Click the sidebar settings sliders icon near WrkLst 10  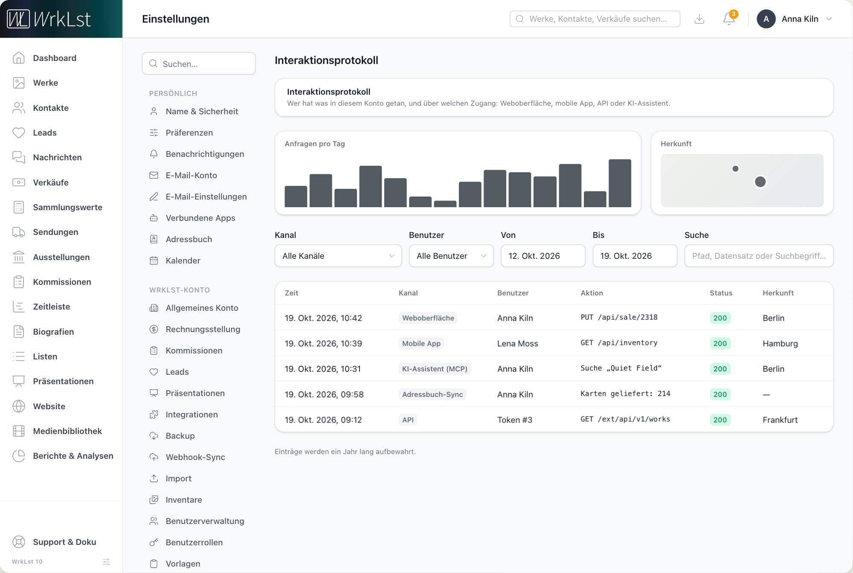coord(107,562)
